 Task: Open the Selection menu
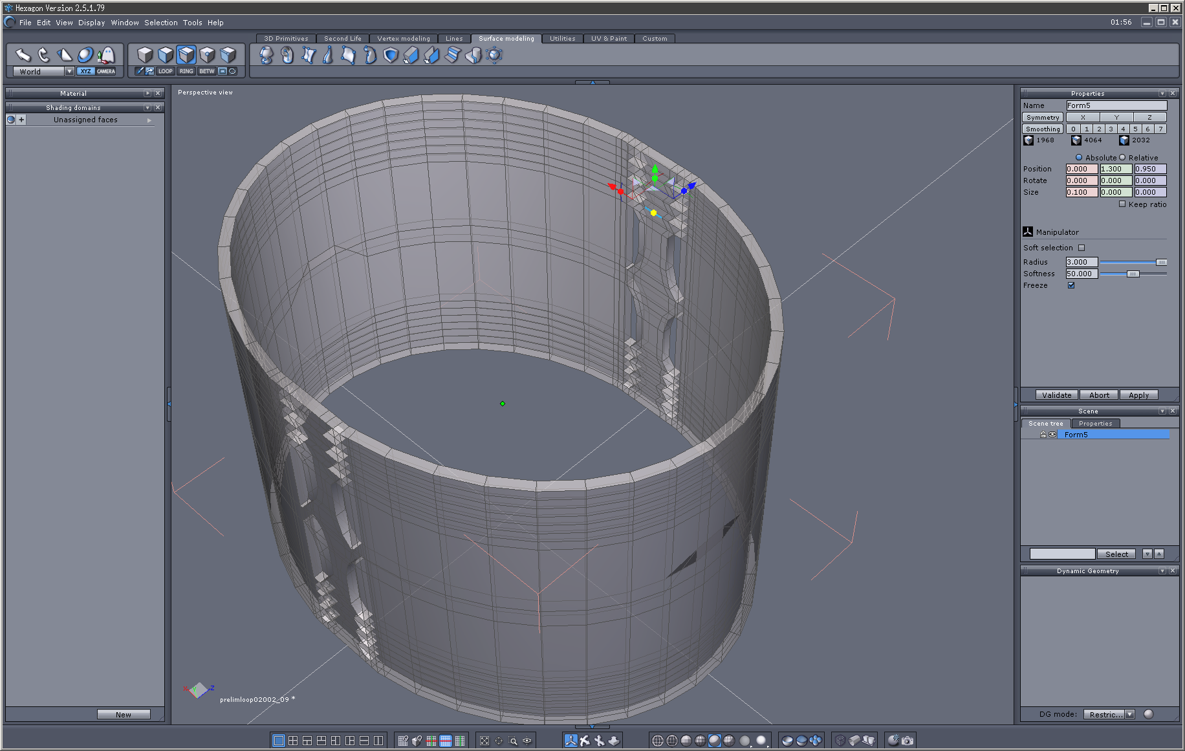click(160, 23)
